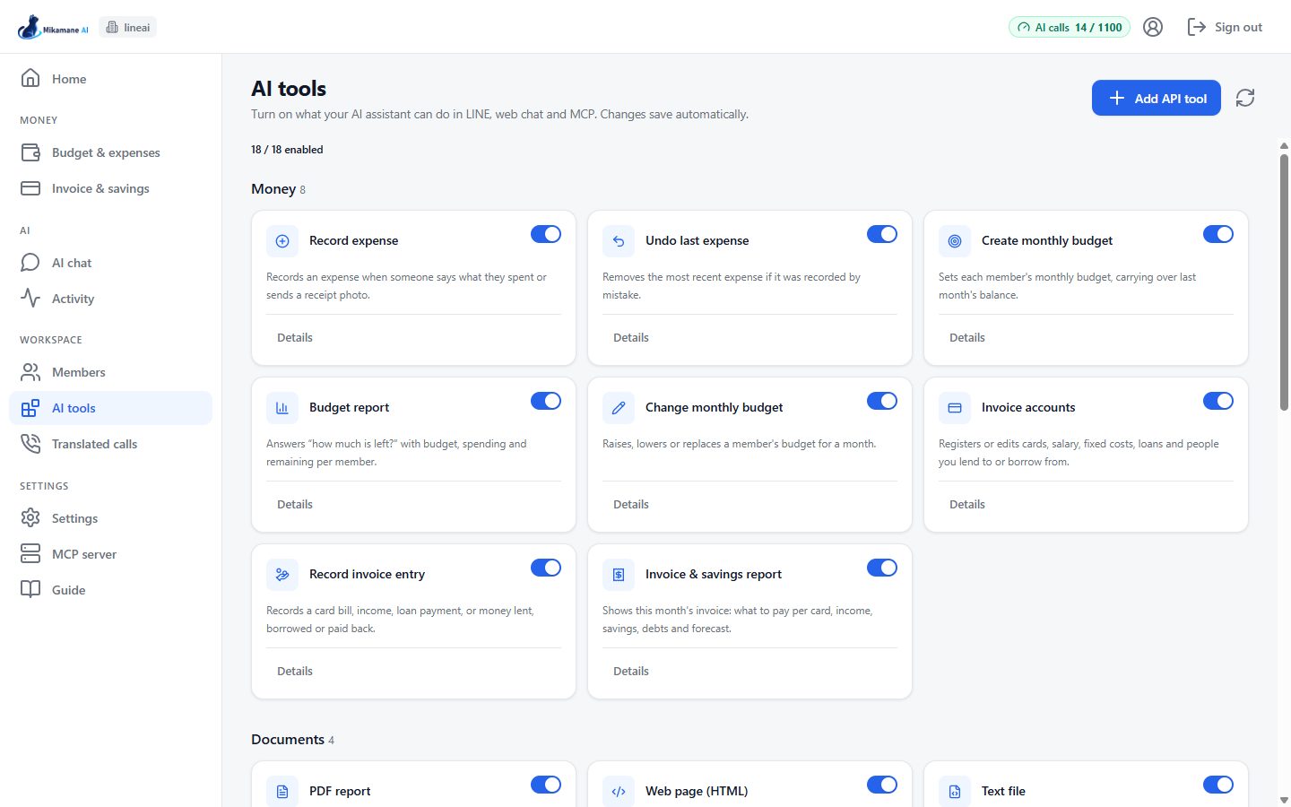Disable the Record expense toggle

click(x=546, y=234)
